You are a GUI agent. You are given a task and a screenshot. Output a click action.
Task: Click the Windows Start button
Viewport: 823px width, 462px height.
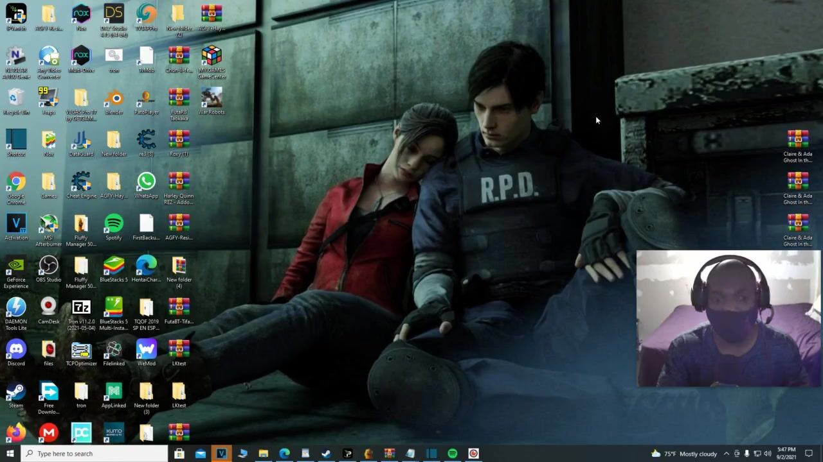pos(10,454)
